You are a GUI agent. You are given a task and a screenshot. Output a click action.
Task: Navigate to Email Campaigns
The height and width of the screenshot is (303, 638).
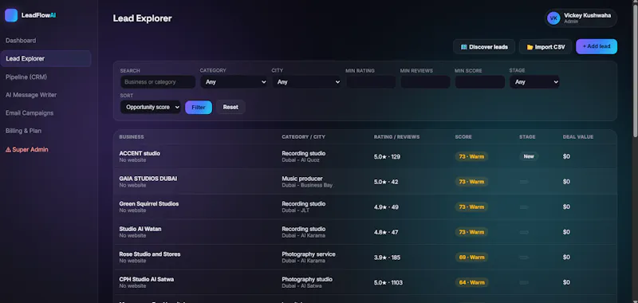(x=30, y=112)
